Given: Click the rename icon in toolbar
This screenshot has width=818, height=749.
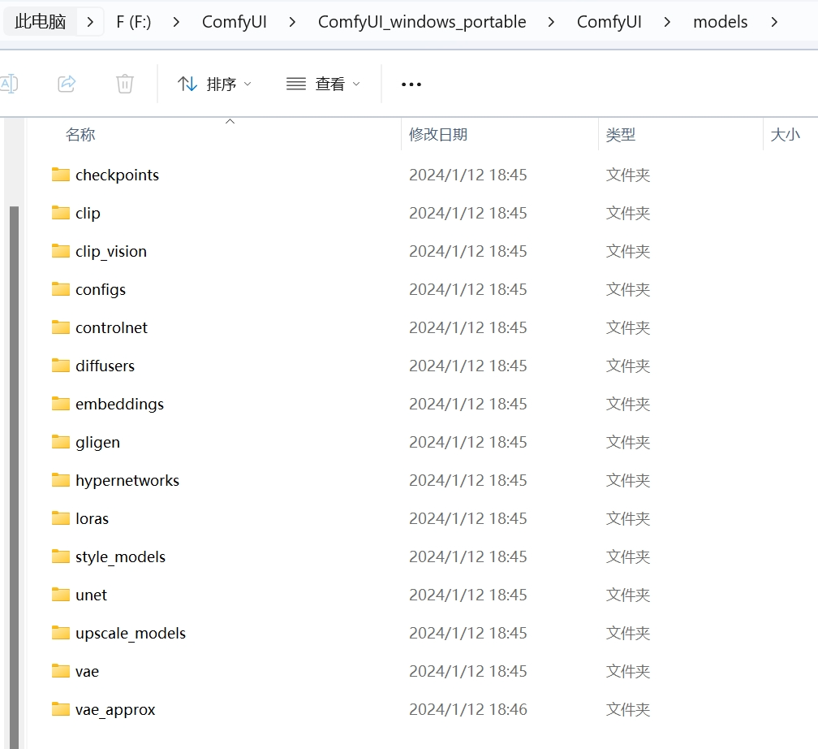Looking at the screenshot, I should 9,84.
